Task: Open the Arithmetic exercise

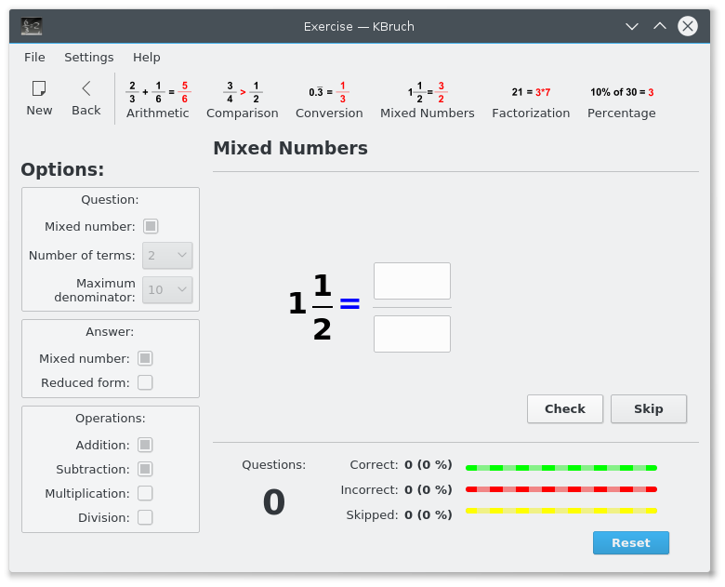Action: (158, 100)
